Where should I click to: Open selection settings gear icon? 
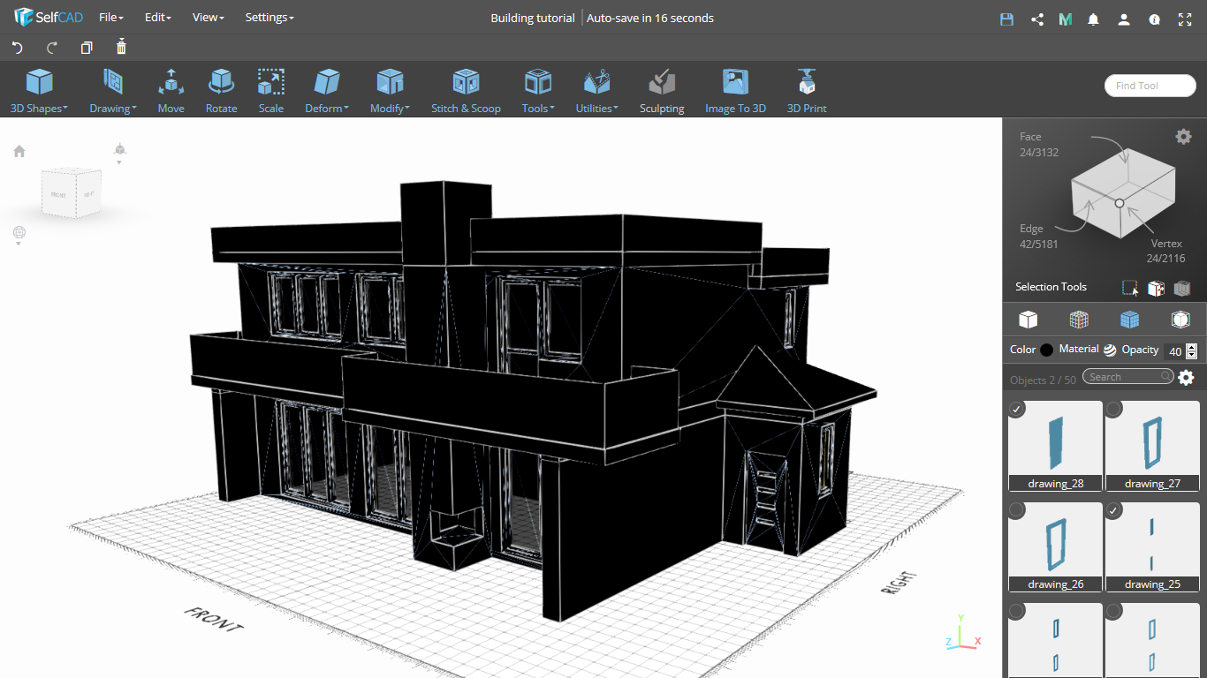tap(1183, 136)
